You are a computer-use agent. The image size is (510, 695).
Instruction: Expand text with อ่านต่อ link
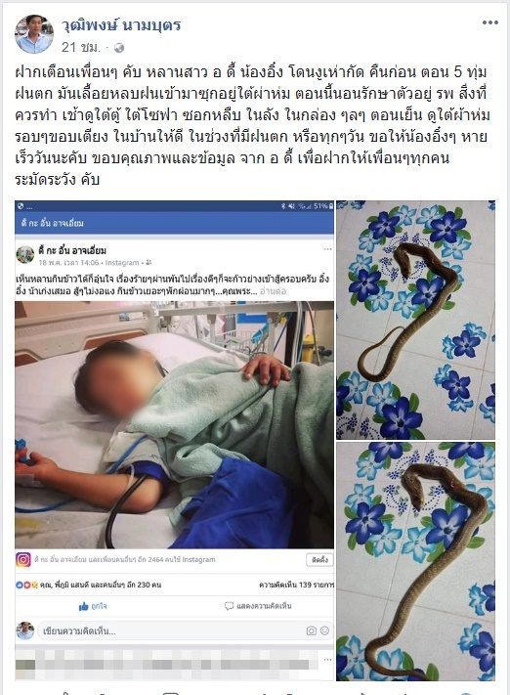tap(273, 291)
